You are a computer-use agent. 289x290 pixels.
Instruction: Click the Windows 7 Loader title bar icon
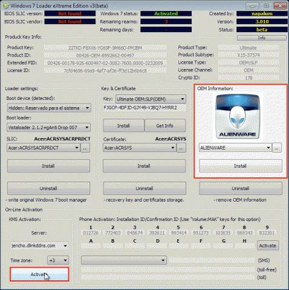pos(5,5)
